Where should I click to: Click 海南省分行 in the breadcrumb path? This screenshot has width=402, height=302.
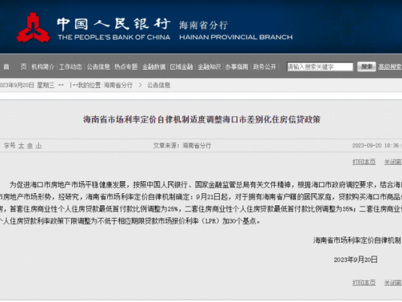point(117,85)
